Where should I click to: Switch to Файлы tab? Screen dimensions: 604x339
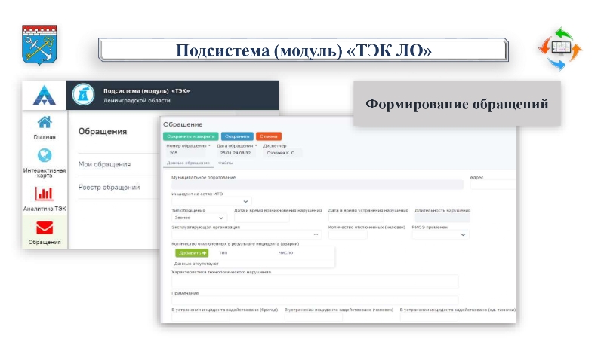pos(226,163)
